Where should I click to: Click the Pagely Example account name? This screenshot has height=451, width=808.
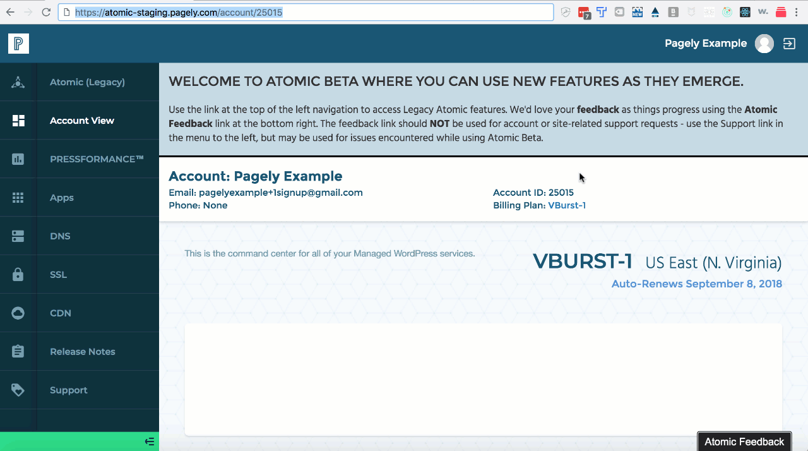click(706, 44)
